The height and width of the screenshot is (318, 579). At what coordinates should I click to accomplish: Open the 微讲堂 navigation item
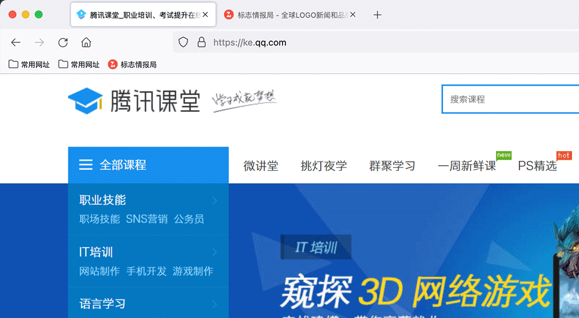click(261, 166)
